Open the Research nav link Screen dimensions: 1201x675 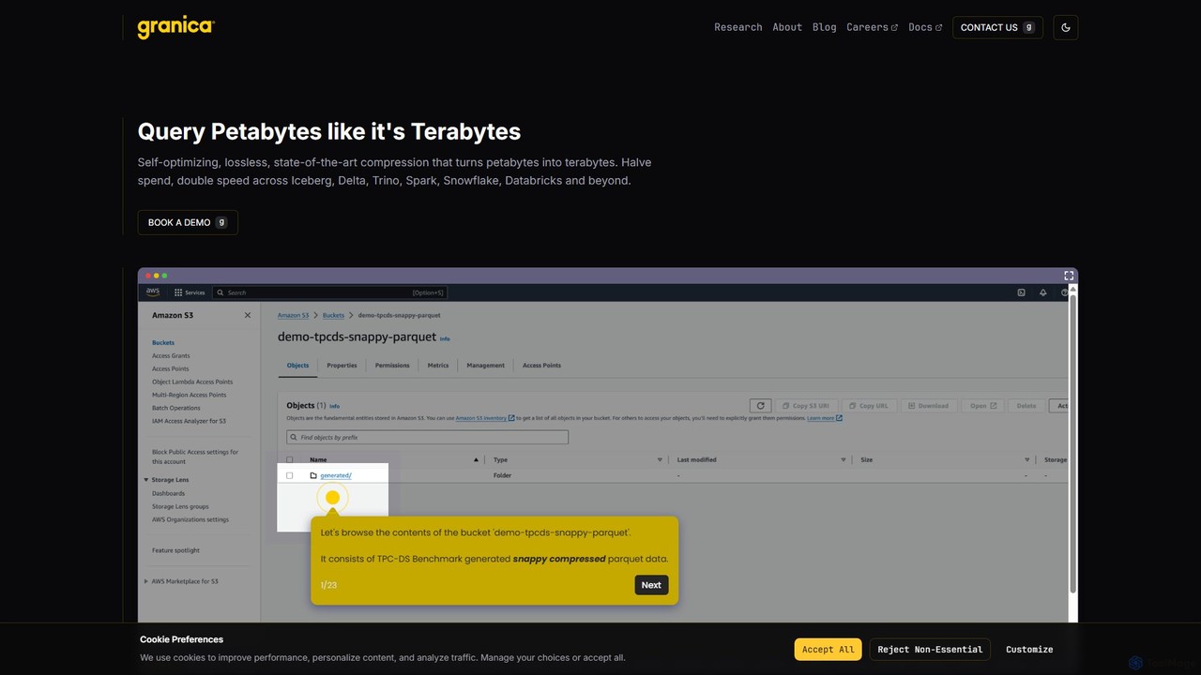click(738, 27)
